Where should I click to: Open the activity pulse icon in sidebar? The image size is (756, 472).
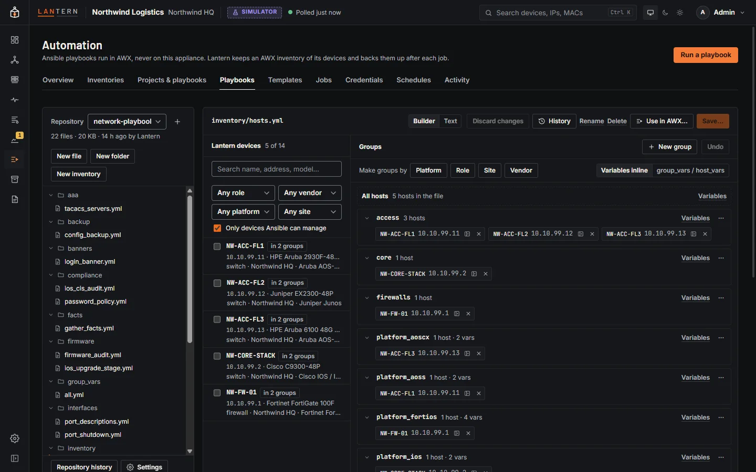[15, 100]
